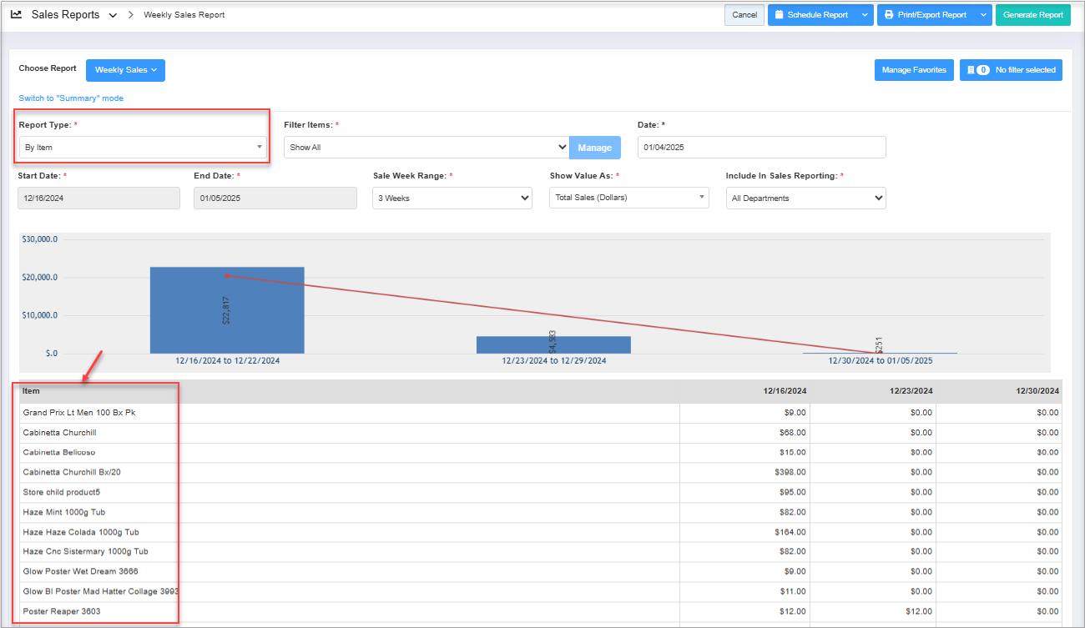The image size is (1085, 628).
Task: Open the Sale Week Range dropdown
Action: click(452, 198)
